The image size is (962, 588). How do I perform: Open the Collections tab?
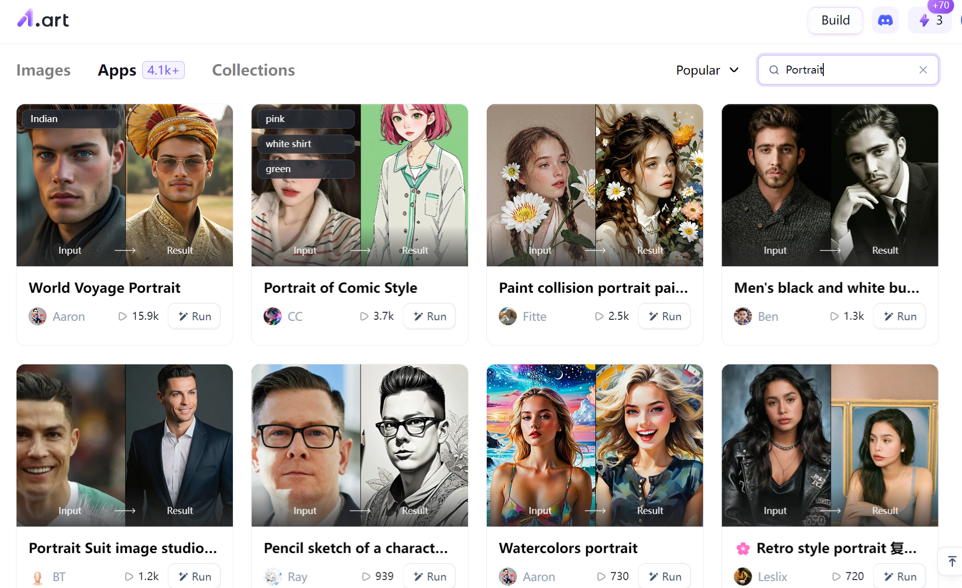pos(253,70)
